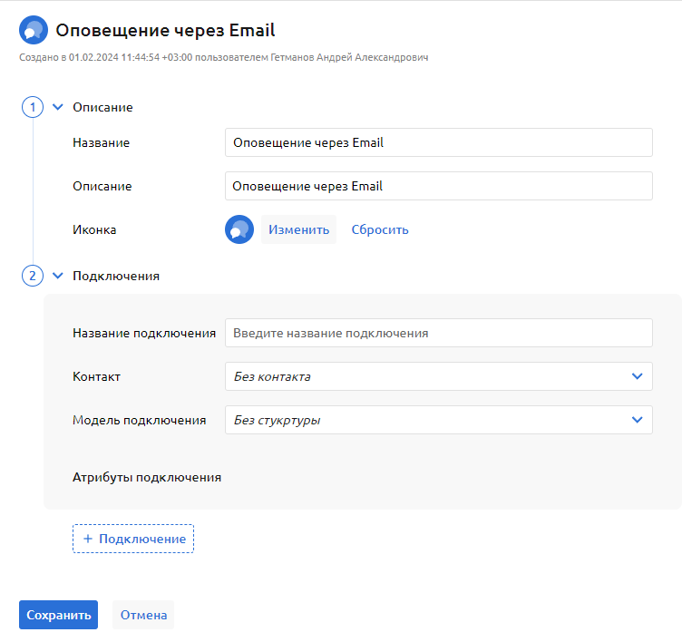
Task: Click the step 1 circle marker
Action: (x=33, y=107)
